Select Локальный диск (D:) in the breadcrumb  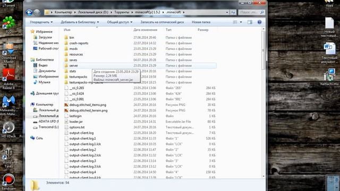coord(93,12)
